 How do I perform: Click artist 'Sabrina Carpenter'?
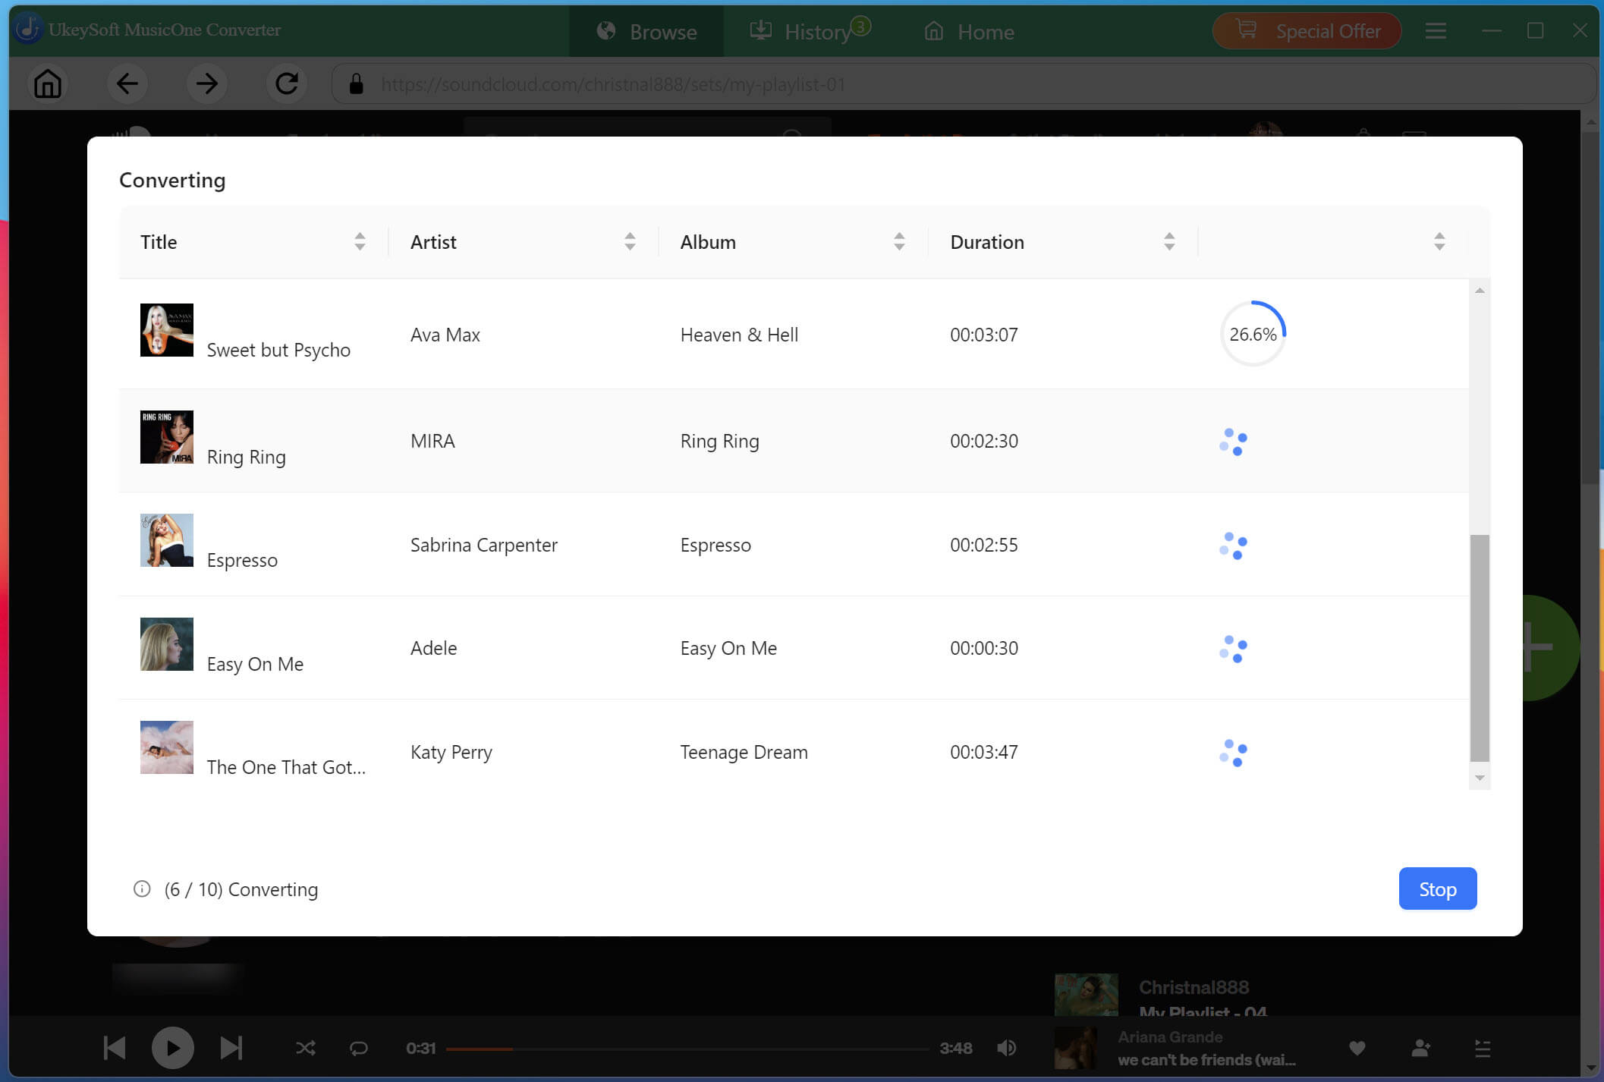pos(484,545)
